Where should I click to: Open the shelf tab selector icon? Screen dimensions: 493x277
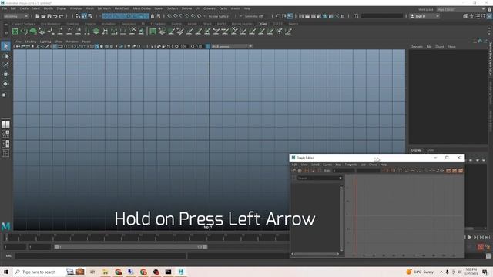pos(6,24)
